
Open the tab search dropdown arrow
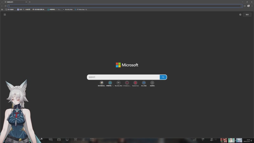[x=2, y=2]
